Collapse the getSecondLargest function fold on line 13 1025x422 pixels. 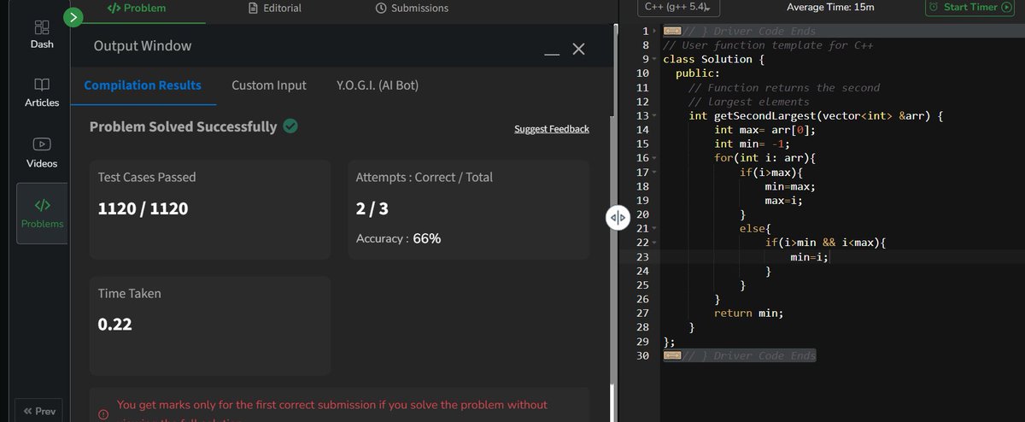tap(655, 115)
